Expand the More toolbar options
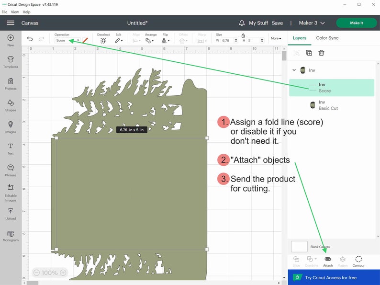The image size is (380, 285). point(276,38)
